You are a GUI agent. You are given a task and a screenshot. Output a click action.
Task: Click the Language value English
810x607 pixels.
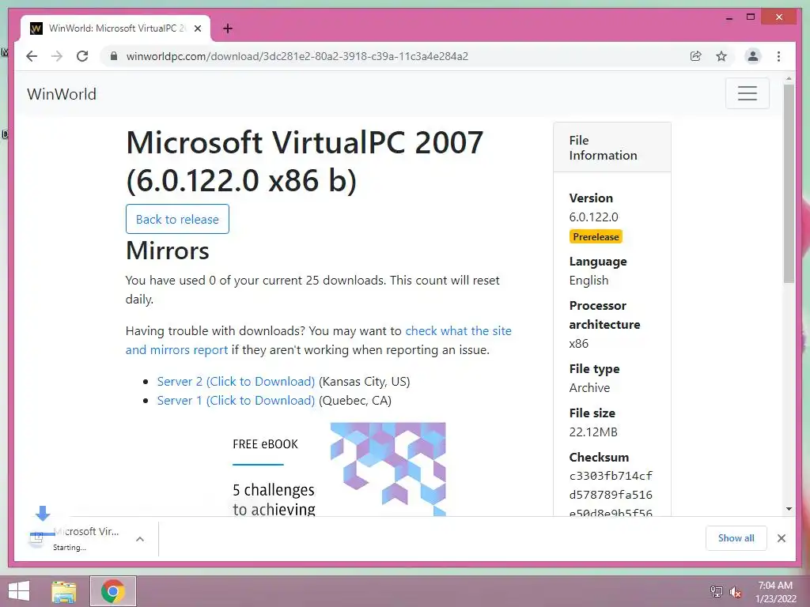click(x=589, y=281)
